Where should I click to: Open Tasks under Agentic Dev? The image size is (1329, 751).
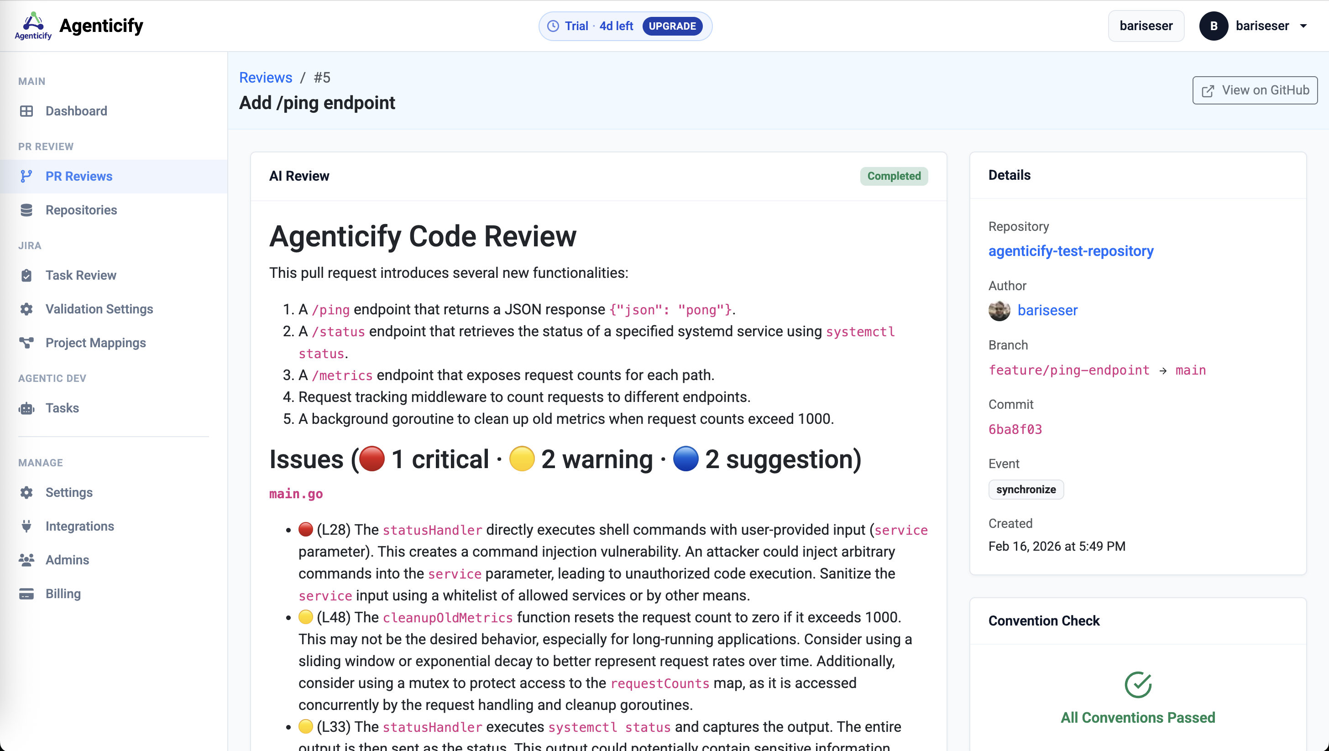tap(63, 407)
